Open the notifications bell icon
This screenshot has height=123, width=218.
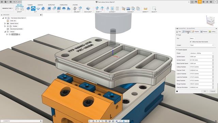tap(207, 2)
